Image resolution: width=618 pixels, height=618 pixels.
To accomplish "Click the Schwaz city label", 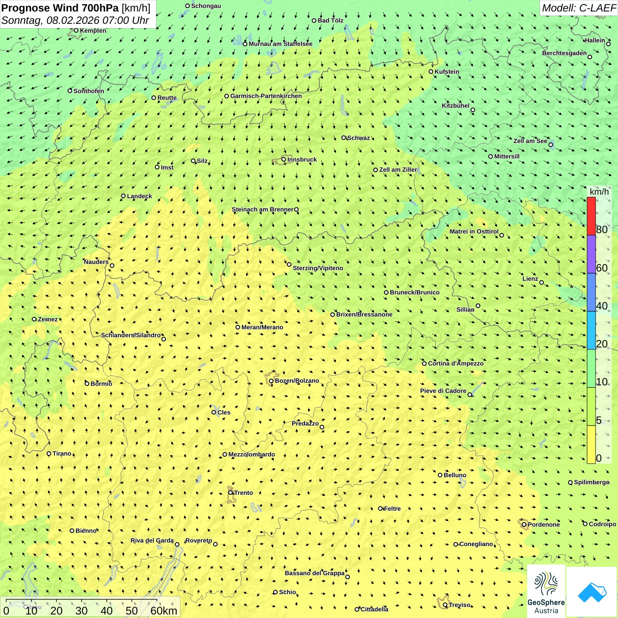I will point(358,138).
